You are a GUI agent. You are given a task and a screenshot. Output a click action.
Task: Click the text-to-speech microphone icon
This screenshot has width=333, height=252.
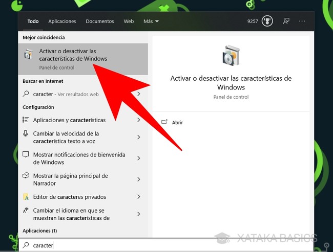coord(26,133)
